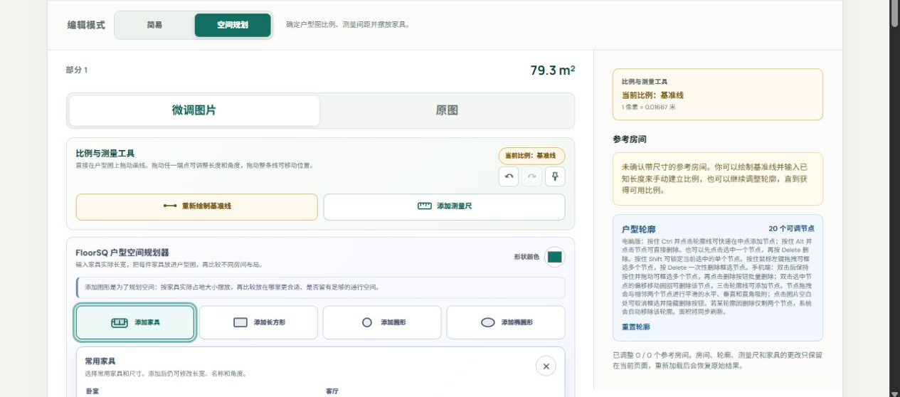Click the 20 个可调节点 text
This screenshot has height=397, width=900.
pos(791,228)
